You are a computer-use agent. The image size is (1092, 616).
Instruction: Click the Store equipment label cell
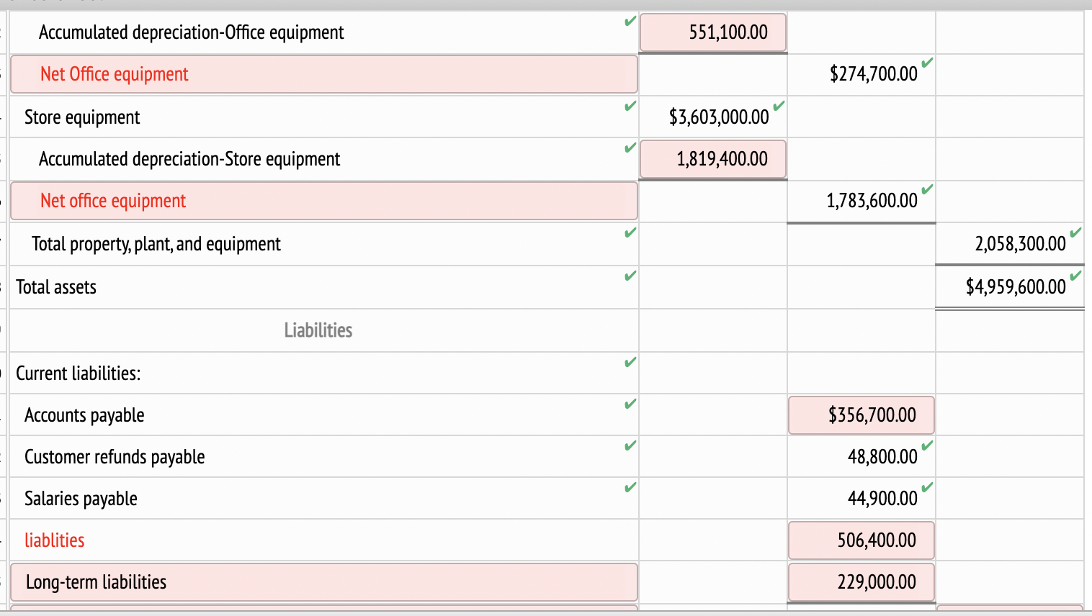(317, 117)
